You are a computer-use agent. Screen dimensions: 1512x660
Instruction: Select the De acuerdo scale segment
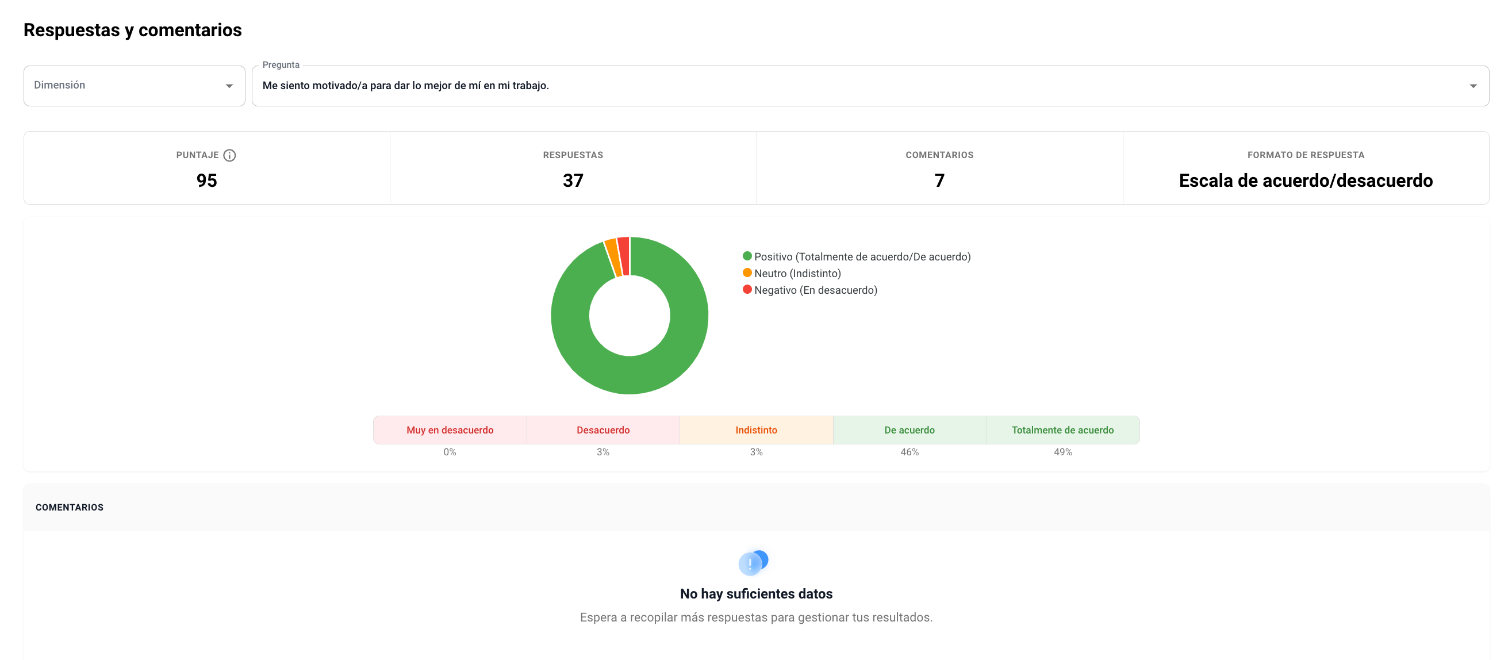909,430
